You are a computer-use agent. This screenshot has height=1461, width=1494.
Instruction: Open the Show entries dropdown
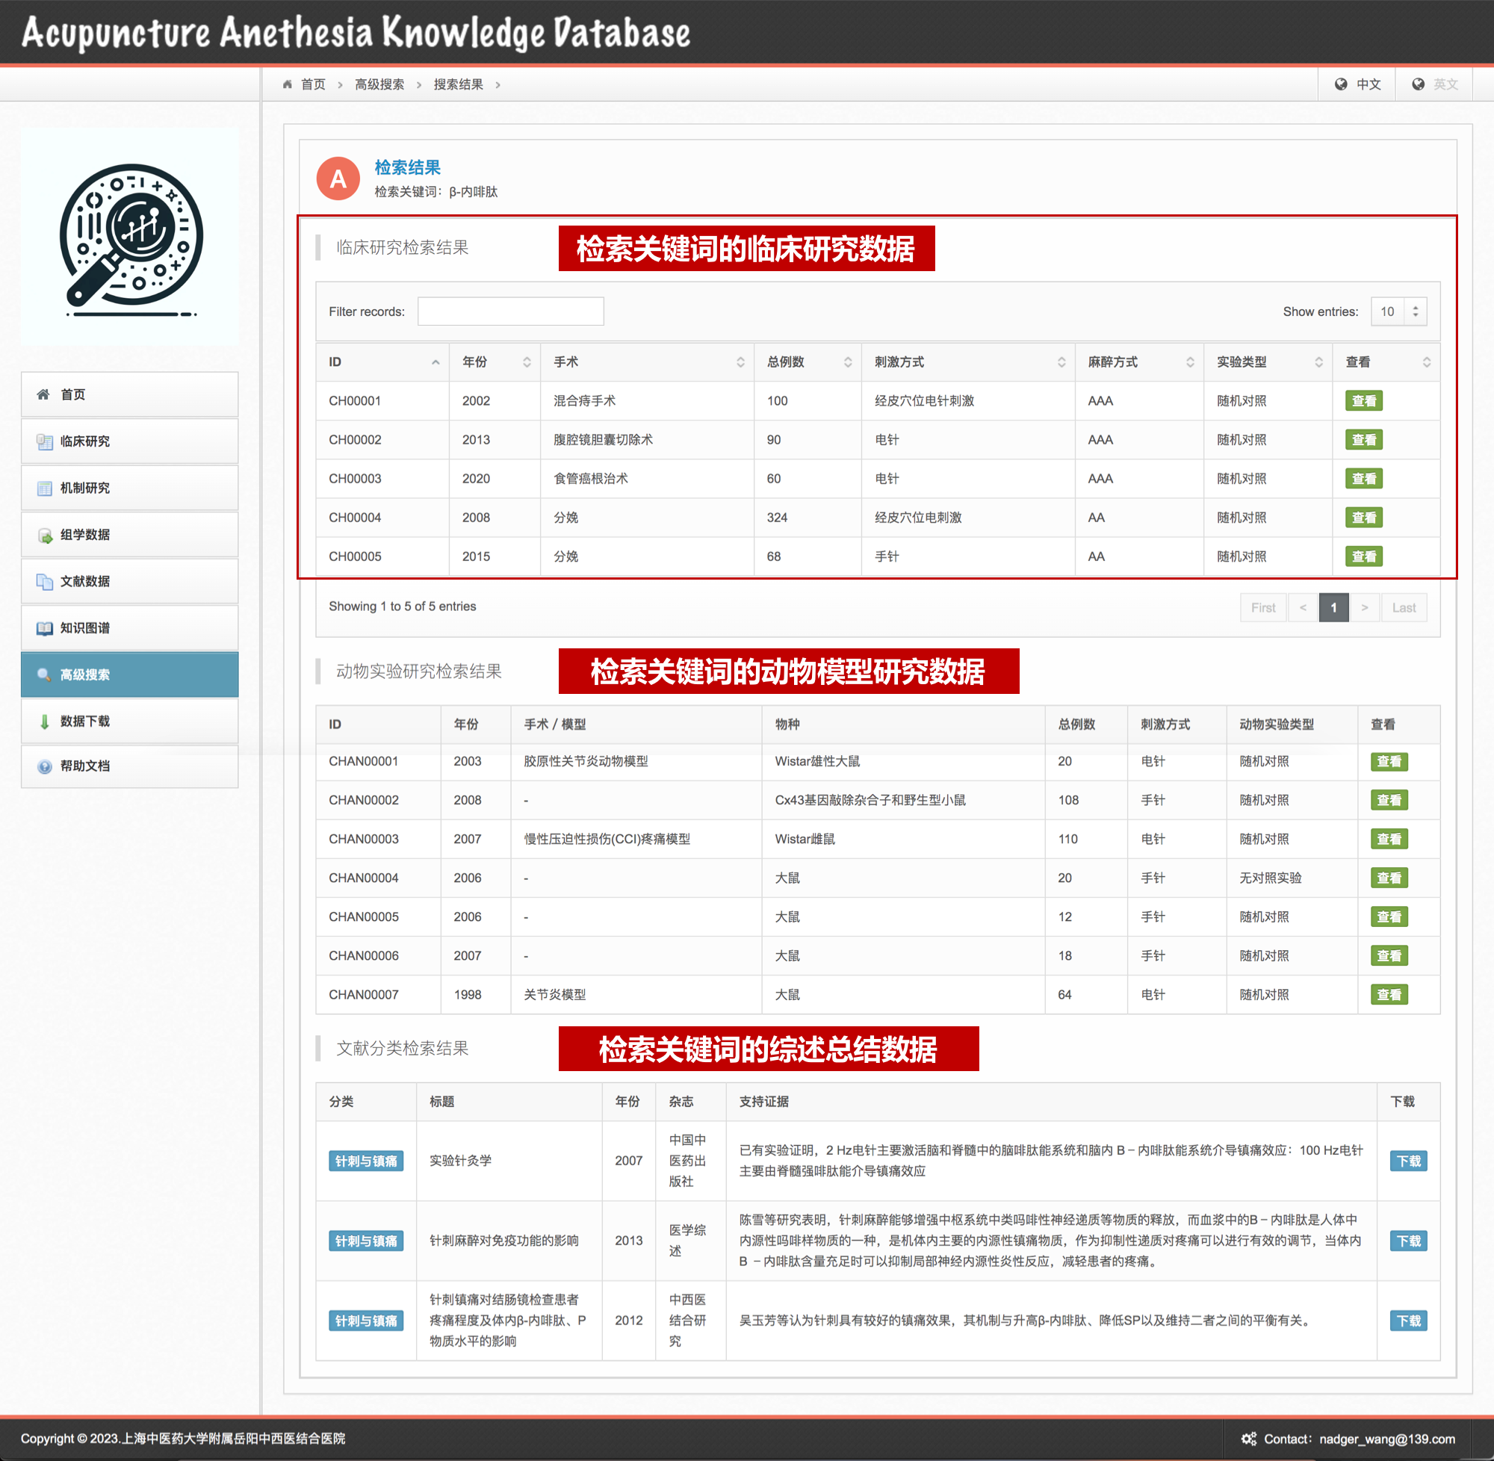(1398, 311)
